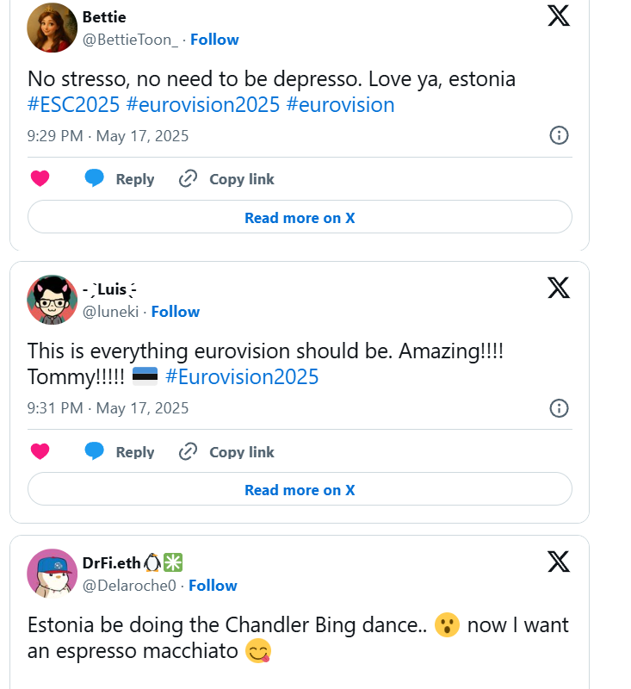Click the X logo on DrFi.eth's tweet
Screen dimensions: 631x689
pos(559,561)
